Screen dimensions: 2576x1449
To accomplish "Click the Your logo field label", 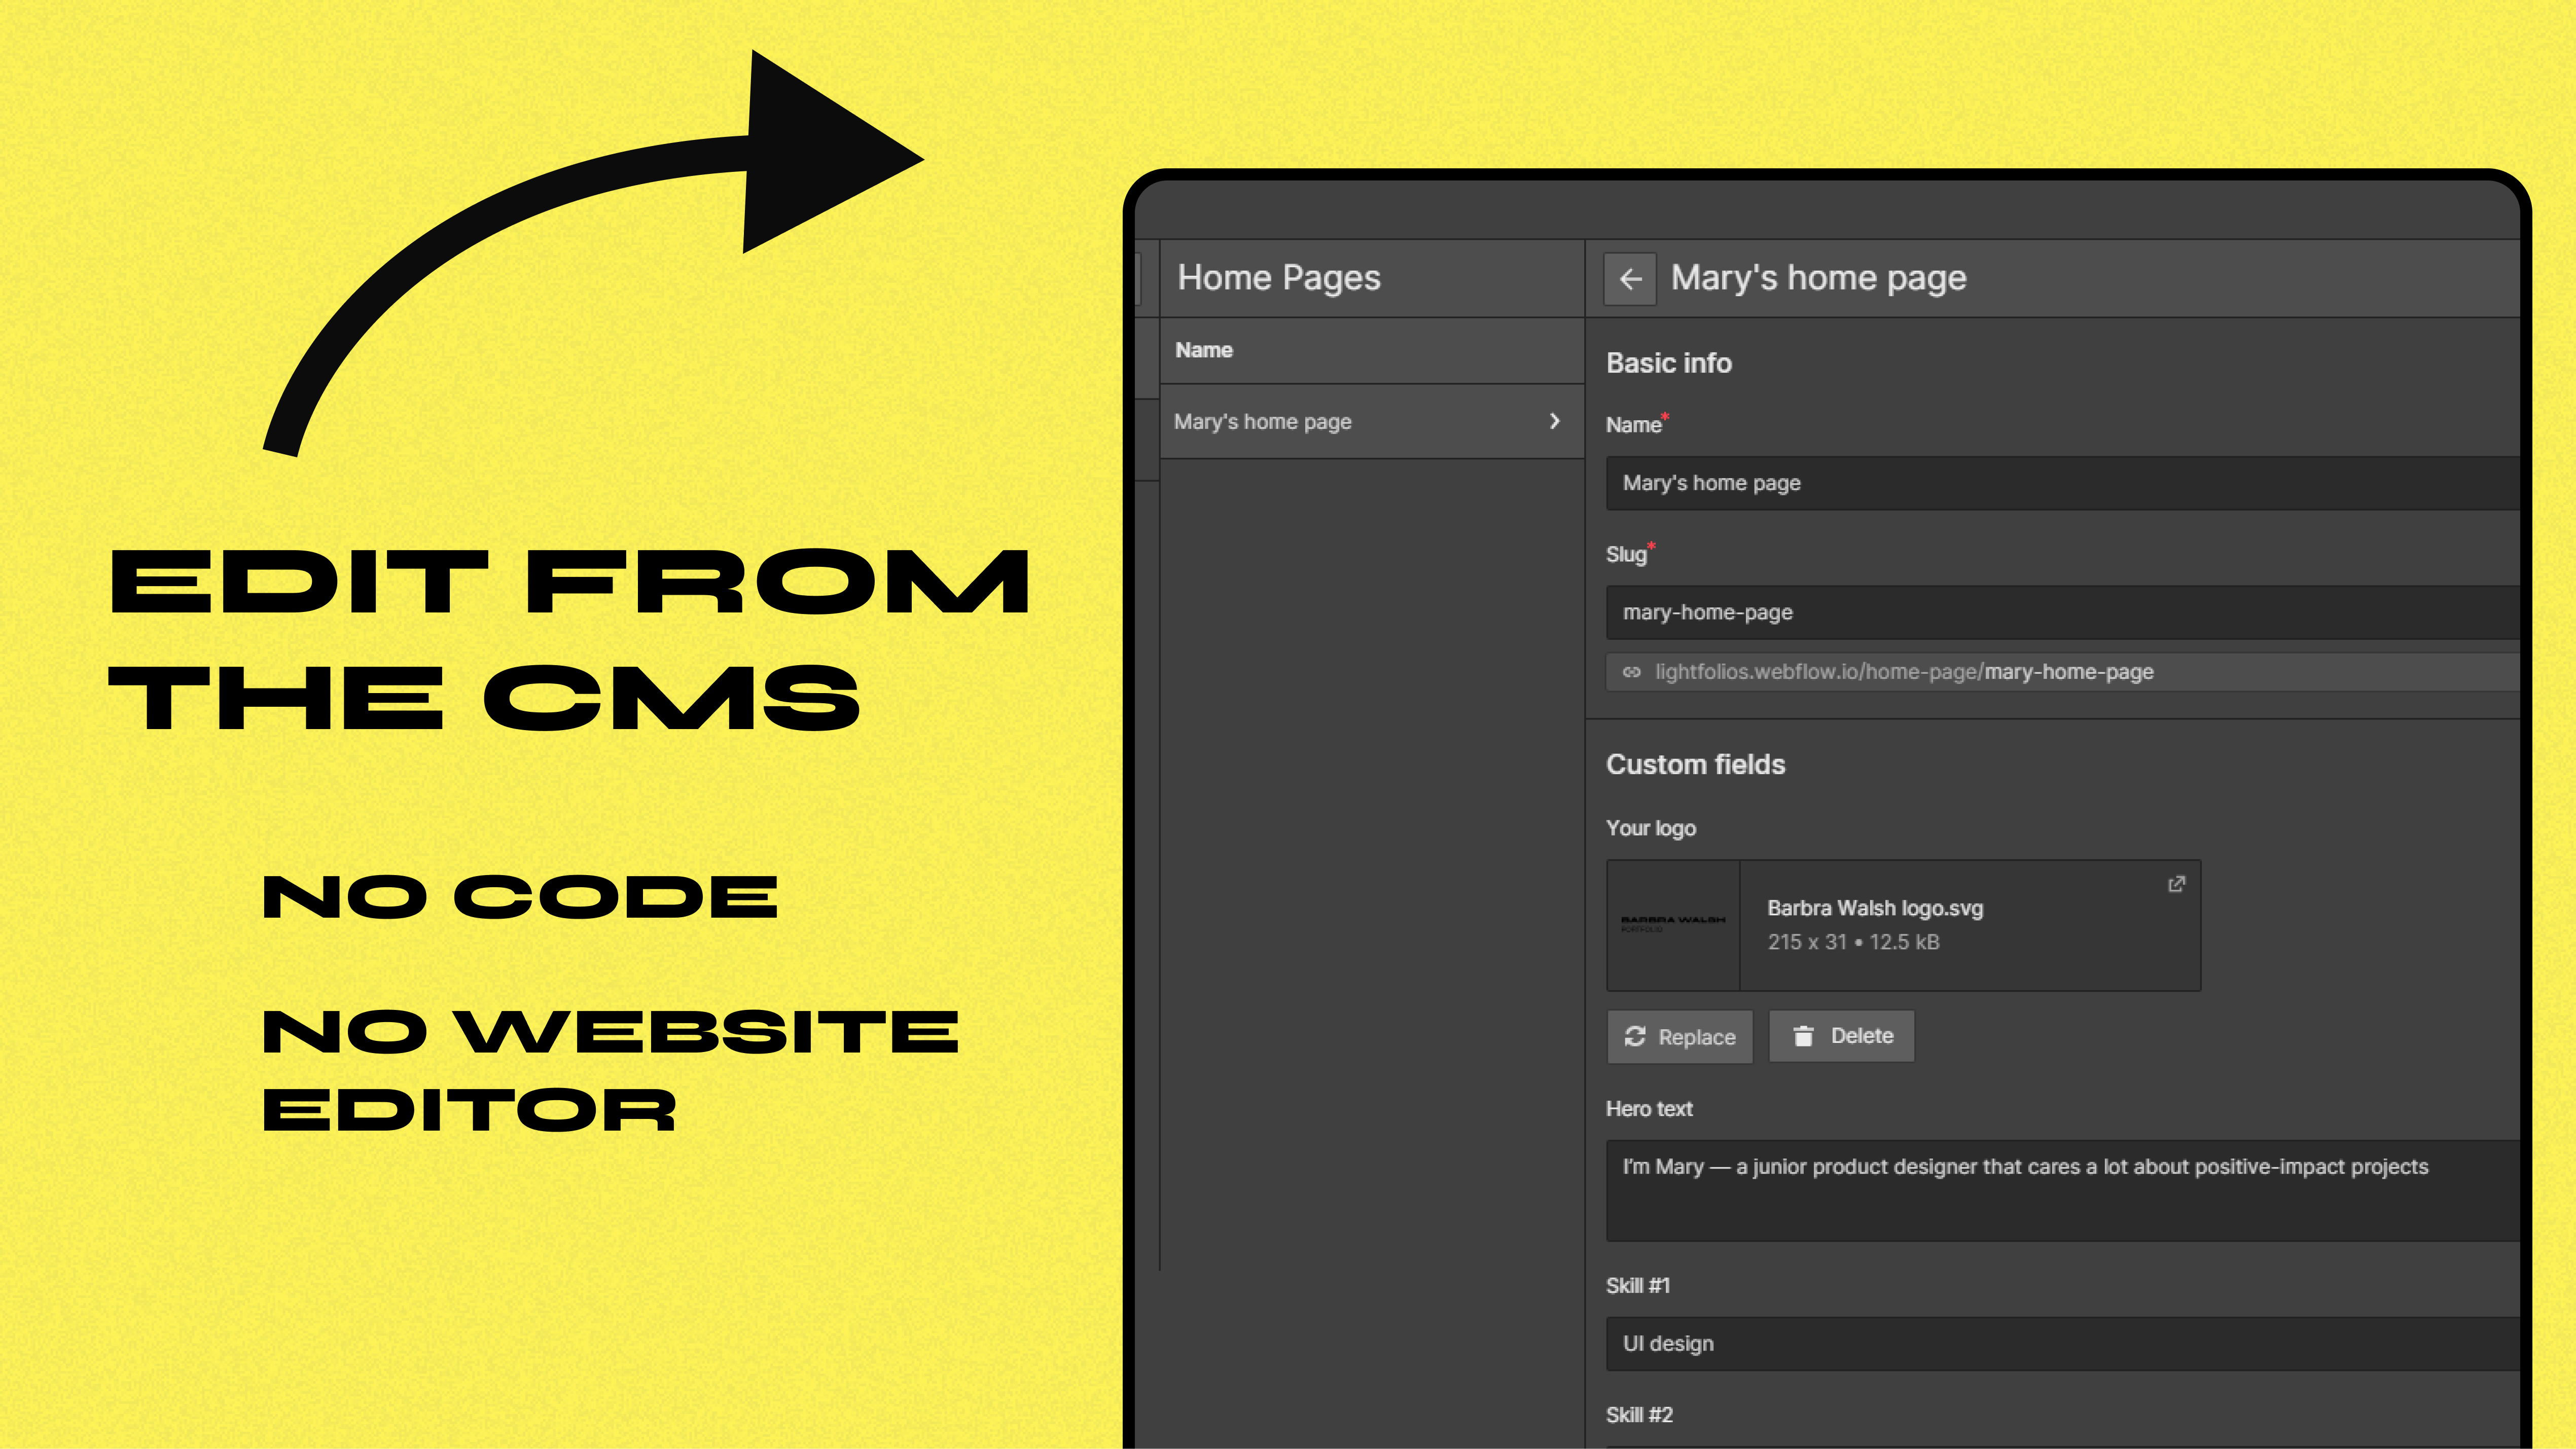I will tap(1651, 828).
